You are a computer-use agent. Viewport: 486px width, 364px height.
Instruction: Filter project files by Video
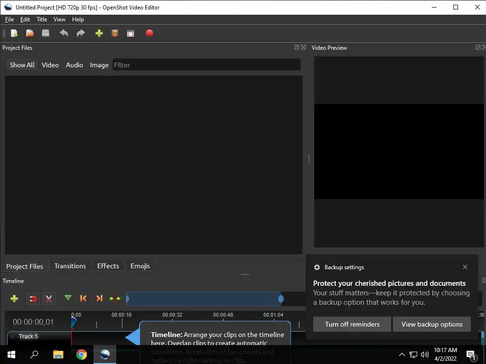point(50,64)
